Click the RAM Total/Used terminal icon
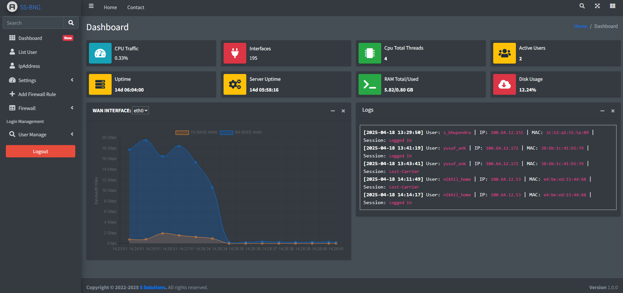Image resolution: width=623 pixels, height=293 pixels. click(370, 84)
